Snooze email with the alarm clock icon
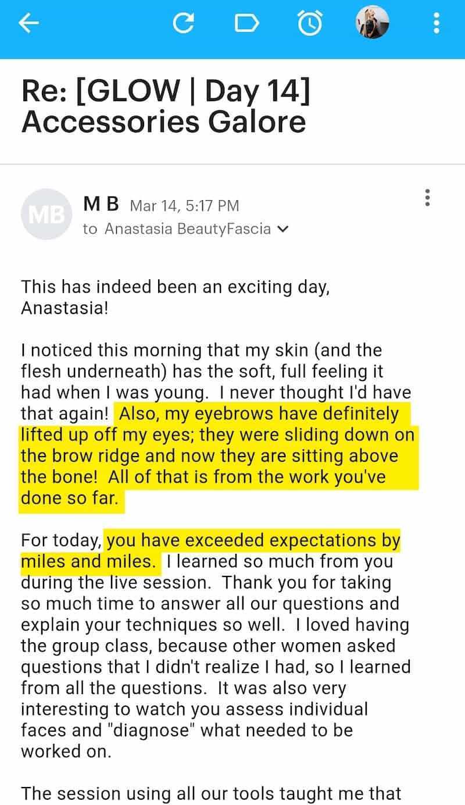Screen dimensions: 465x805 click(309, 23)
